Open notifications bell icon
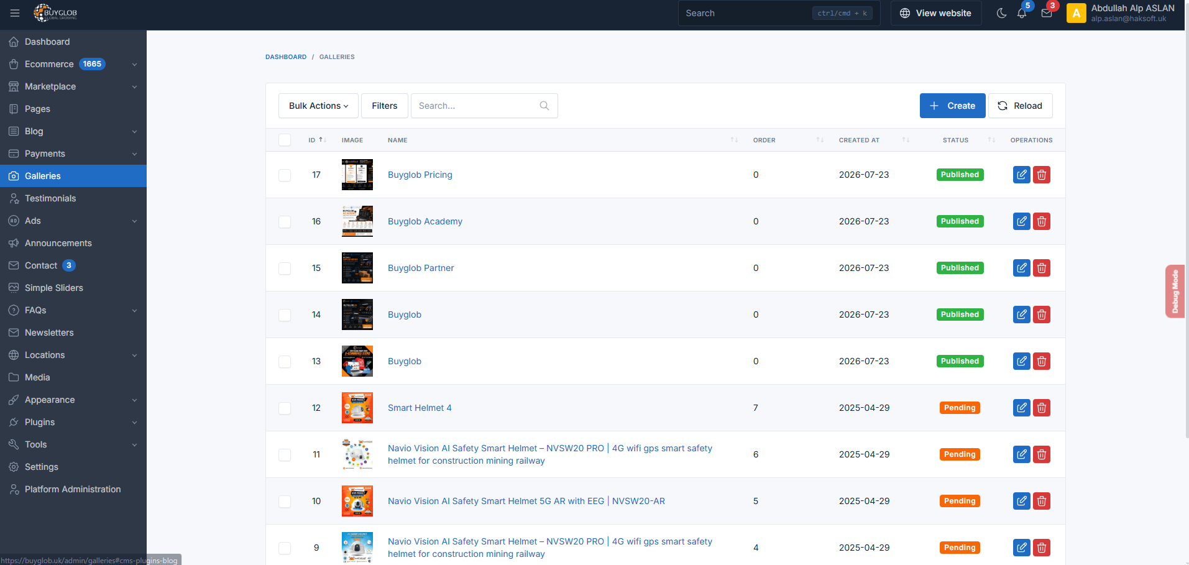1189x565 pixels. pos(1022,13)
